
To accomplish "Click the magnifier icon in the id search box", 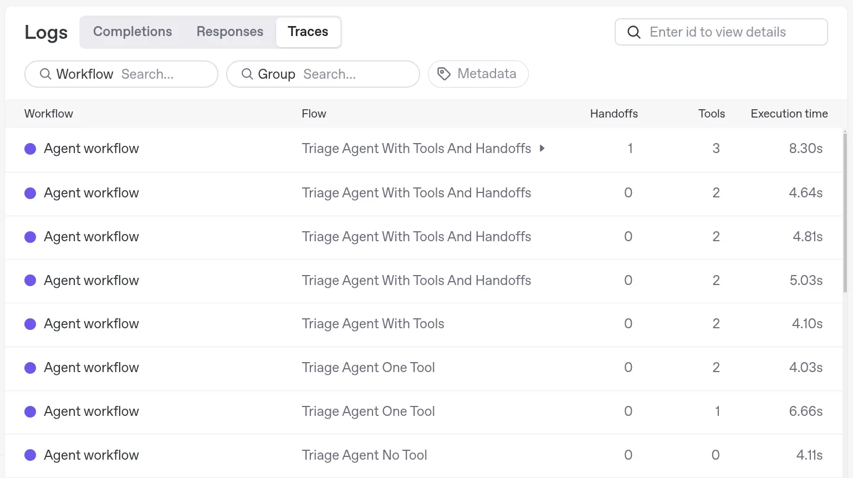I will click(634, 32).
